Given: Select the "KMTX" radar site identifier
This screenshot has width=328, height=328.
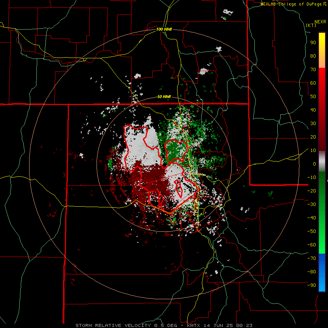Looking at the screenshot, I should click(x=194, y=325).
